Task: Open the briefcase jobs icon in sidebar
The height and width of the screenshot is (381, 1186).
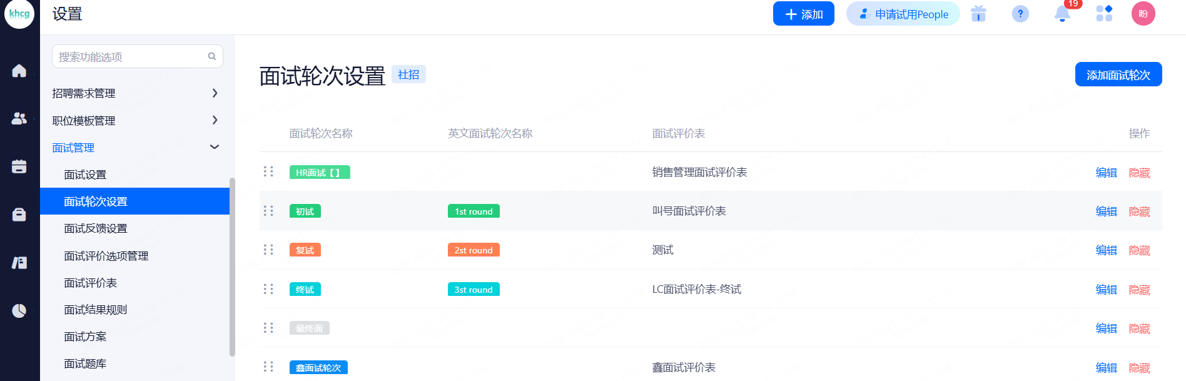Action: point(19,215)
